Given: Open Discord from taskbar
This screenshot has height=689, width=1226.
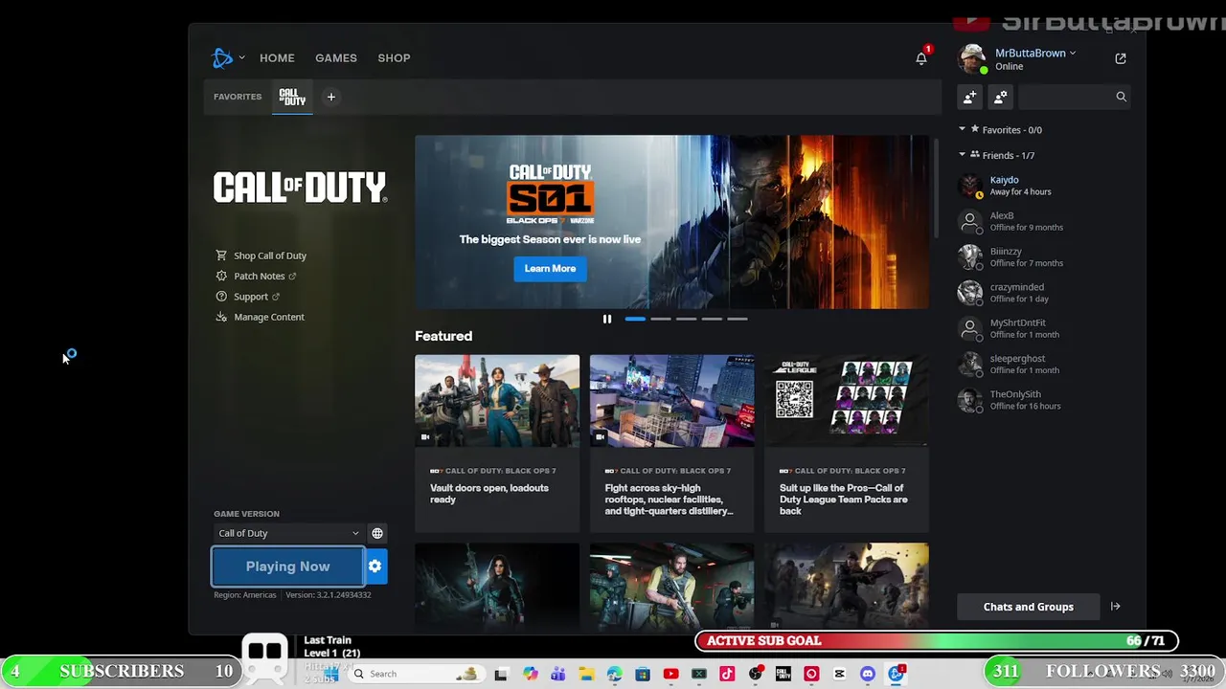Looking at the screenshot, I should click(868, 674).
